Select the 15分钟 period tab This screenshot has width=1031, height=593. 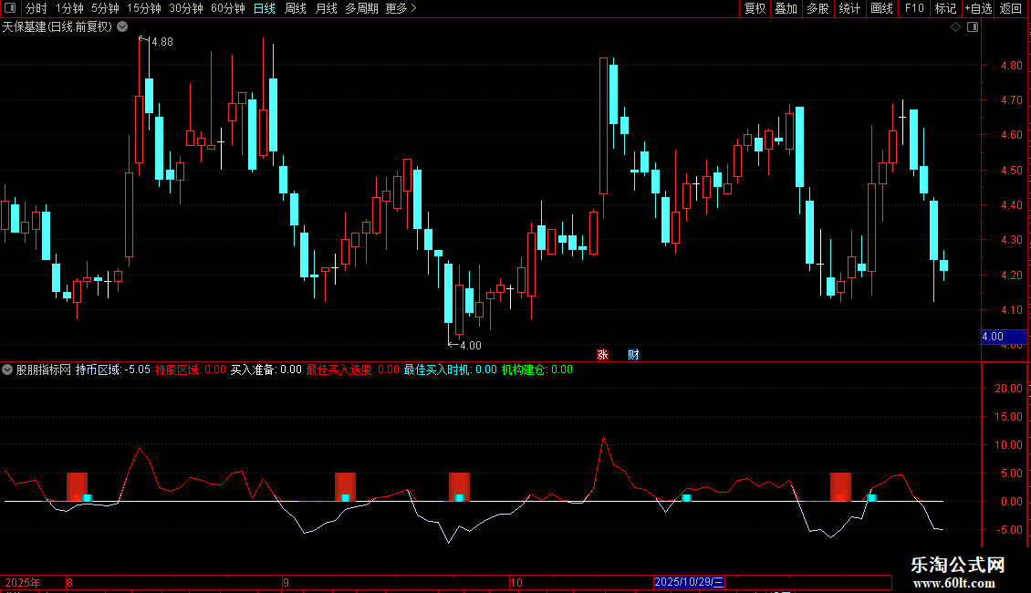click(x=144, y=8)
